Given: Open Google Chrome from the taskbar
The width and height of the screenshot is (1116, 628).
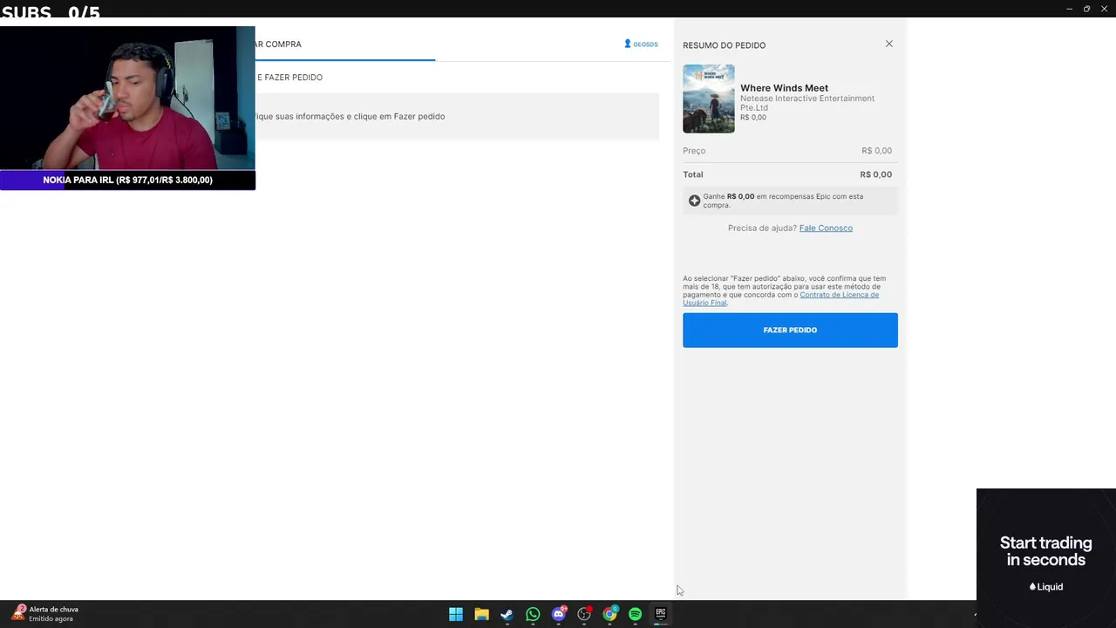Looking at the screenshot, I should (610, 614).
